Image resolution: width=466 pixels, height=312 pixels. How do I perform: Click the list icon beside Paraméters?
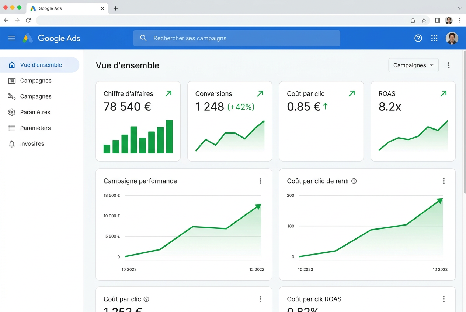12,128
